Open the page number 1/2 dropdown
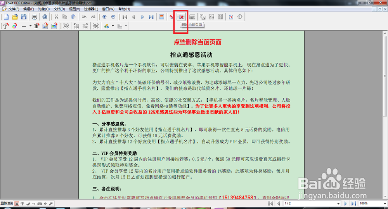This screenshot has width=388, height=209. coord(338,204)
